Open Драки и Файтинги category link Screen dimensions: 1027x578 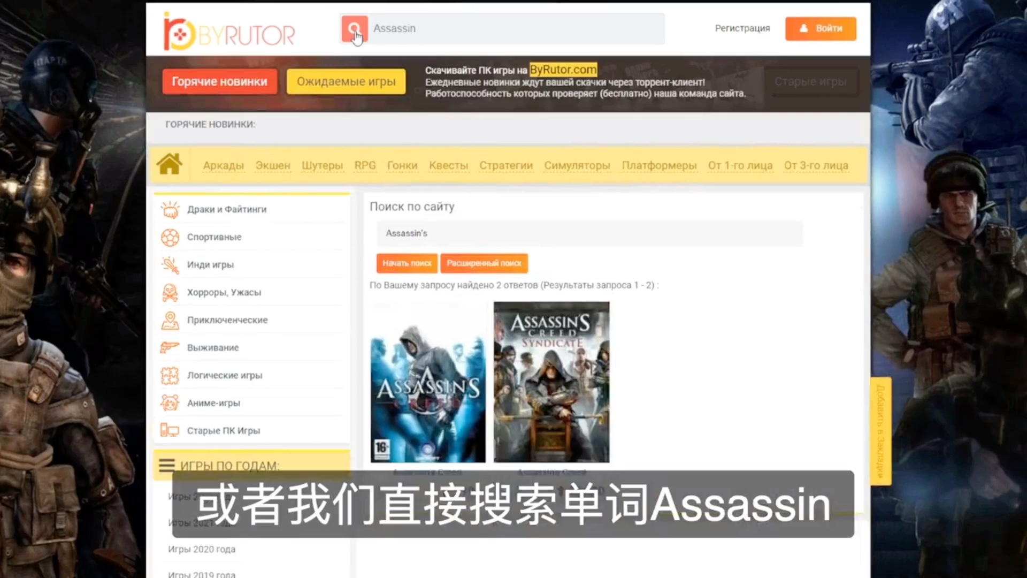click(x=227, y=209)
